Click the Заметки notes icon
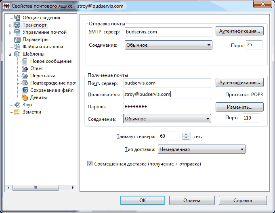 [17, 112]
